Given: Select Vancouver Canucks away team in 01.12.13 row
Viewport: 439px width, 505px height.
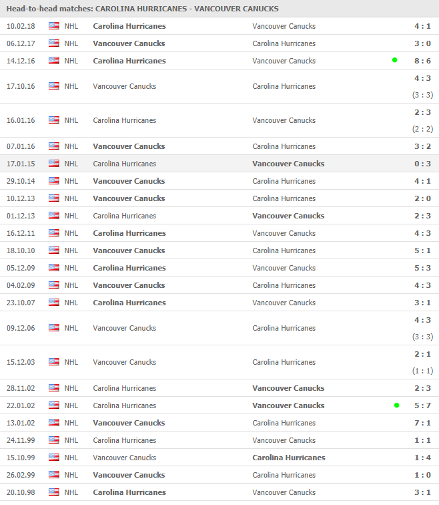Looking at the screenshot, I should (x=288, y=216).
